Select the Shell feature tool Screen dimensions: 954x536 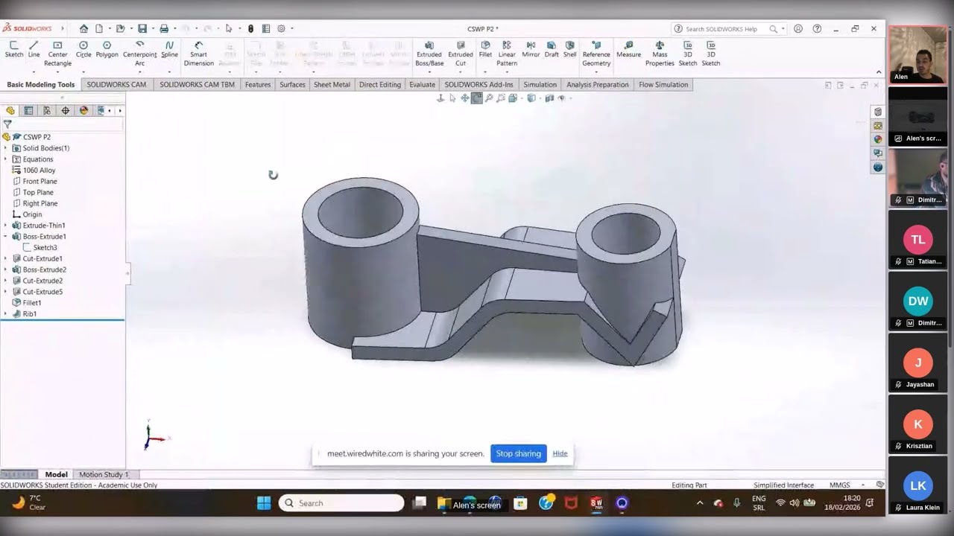[569, 49]
